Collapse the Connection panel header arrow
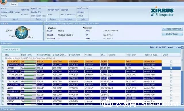 (46, 24)
